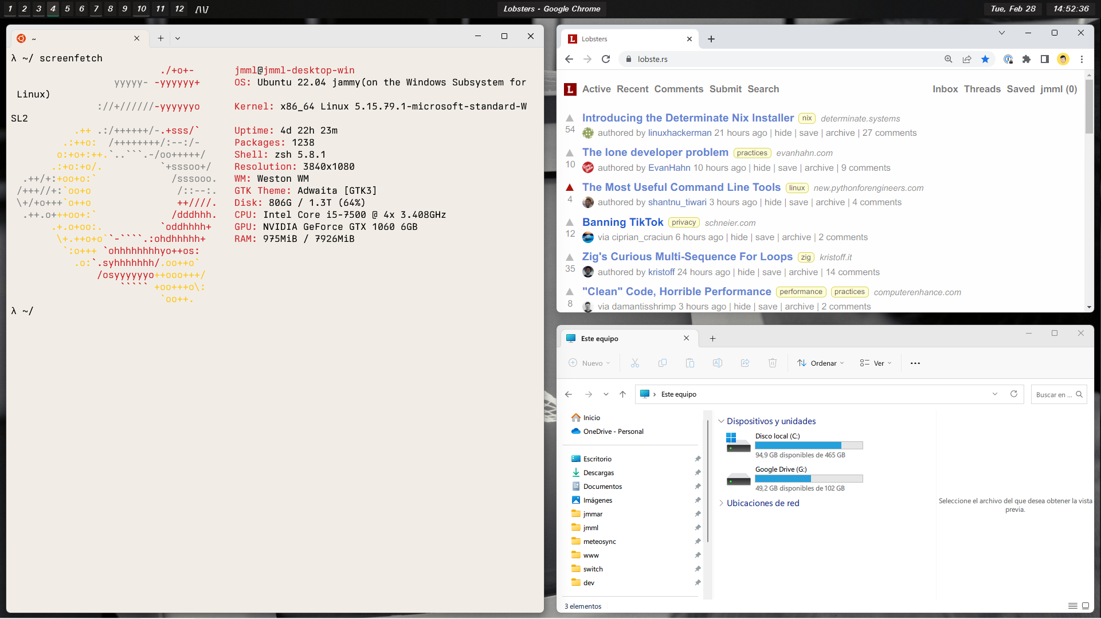This screenshot has width=1101, height=619.
Task: Open File Explorer's more options ellipsis
Action: pyautogui.click(x=915, y=363)
